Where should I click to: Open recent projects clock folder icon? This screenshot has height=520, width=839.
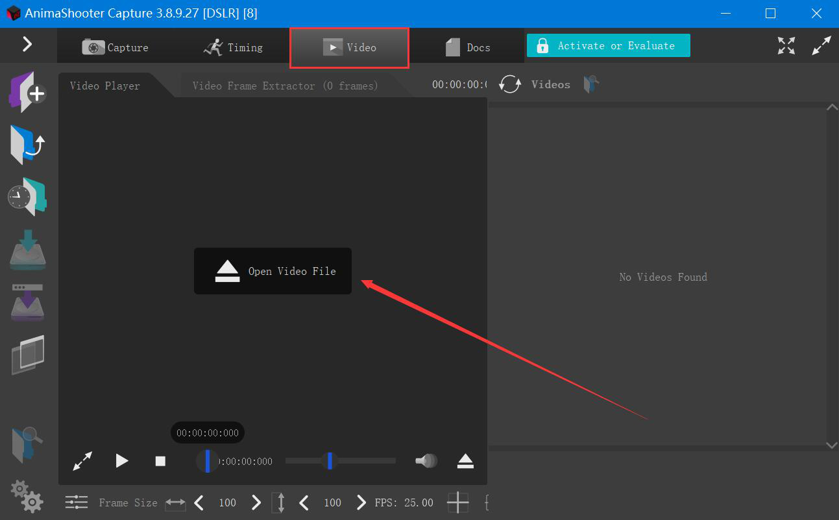[x=27, y=196]
